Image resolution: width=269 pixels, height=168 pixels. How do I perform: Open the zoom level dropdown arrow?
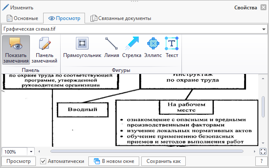click(31, 151)
